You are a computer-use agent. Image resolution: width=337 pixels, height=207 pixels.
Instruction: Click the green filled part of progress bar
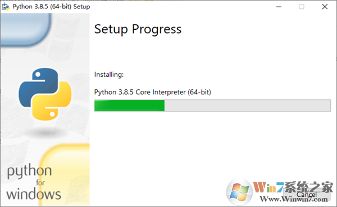(x=129, y=105)
